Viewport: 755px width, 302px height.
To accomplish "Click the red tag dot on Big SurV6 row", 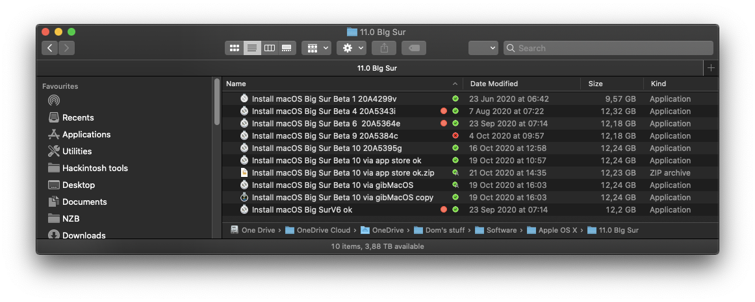I will pyautogui.click(x=444, y=209).
